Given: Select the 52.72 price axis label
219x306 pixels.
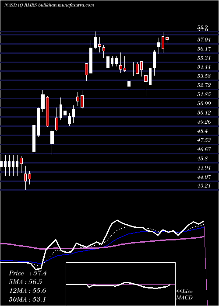Looking at the screenshot, I should click(x=204, y=85).
